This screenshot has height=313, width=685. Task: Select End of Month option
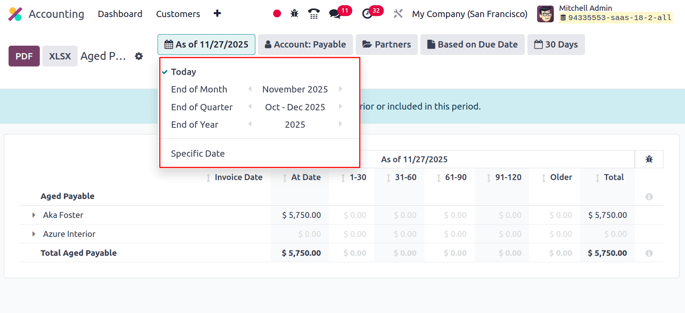(199, 89)
